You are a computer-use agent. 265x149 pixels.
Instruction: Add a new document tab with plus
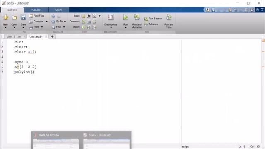click(x=52, y=36)
